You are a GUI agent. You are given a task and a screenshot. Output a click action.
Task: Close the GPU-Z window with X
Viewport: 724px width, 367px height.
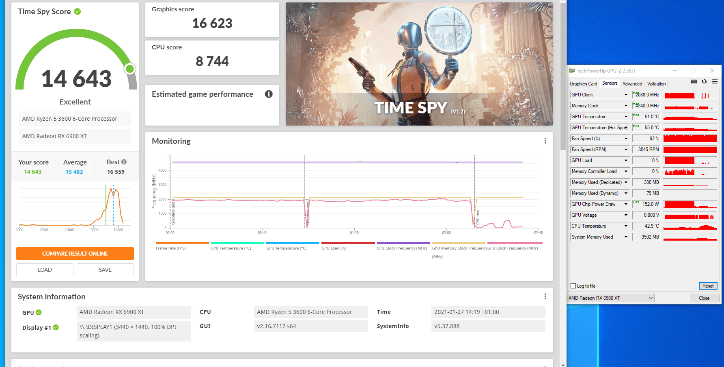tap(712, 71)
